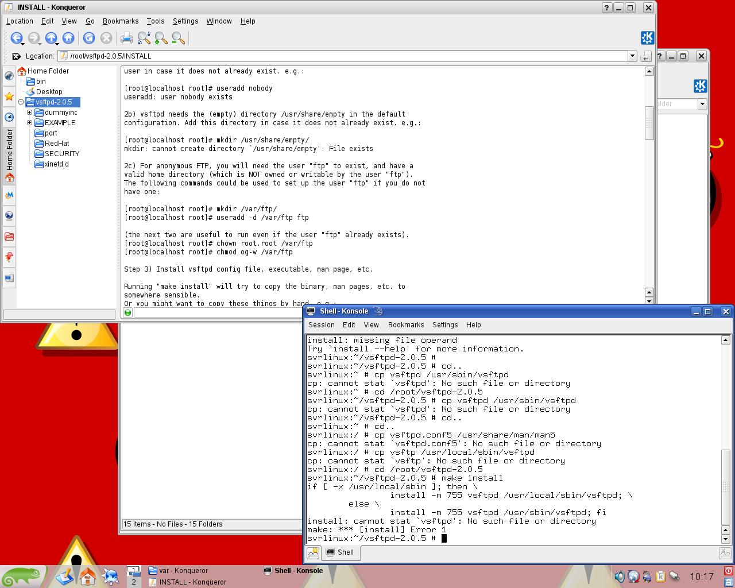Go back using Konqueror Back arrow
The width and height of the screenshot is (735, 588).
[16, 38]
